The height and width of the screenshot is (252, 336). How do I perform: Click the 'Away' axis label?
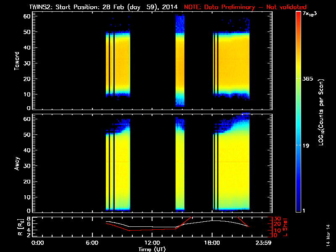click(17, 164)
